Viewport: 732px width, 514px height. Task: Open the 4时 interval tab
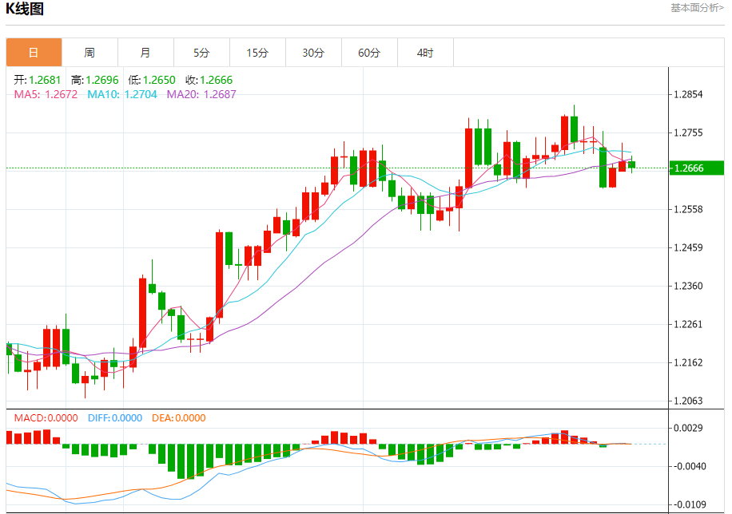425,53
